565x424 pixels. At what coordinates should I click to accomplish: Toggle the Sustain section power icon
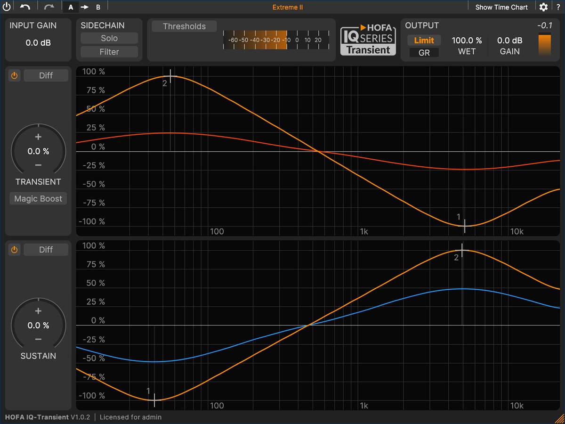(x=15, y=250)
